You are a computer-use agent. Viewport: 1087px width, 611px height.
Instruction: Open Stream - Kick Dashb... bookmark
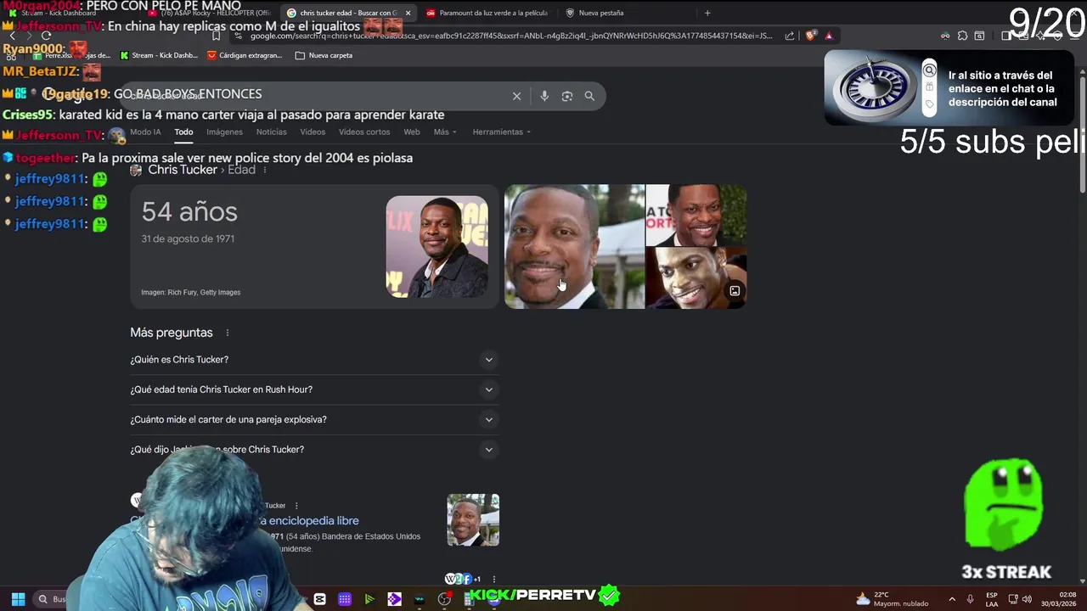[159, 55]
